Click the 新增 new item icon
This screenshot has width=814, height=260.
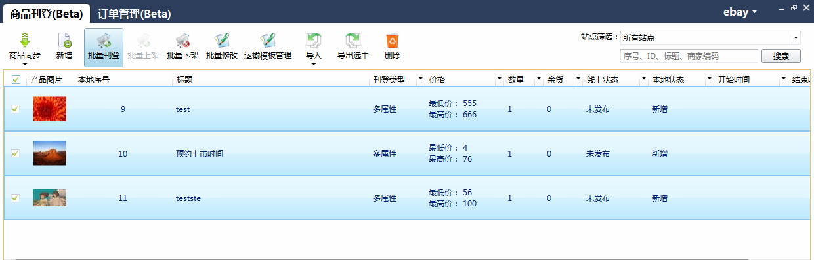pyautogui.click(x=64, y=40)
